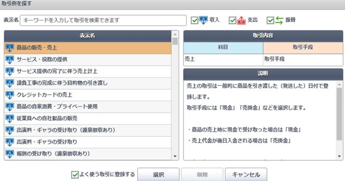Screen dimensions: 345x181
Task: Click down arrow of transaction list scrollbar
Action: (x=175, y=156)
